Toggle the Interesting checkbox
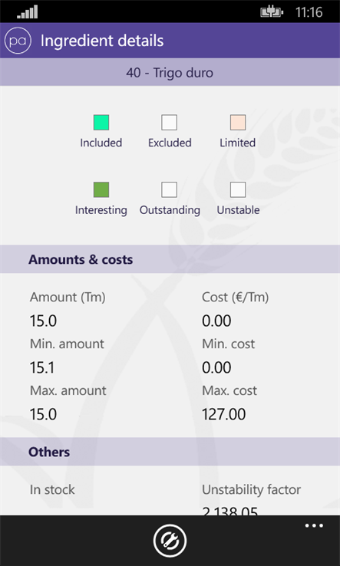 (x=101, y=189)
